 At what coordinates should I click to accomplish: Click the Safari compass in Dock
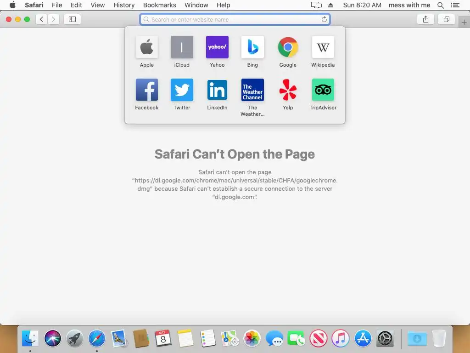pos(97,338)
